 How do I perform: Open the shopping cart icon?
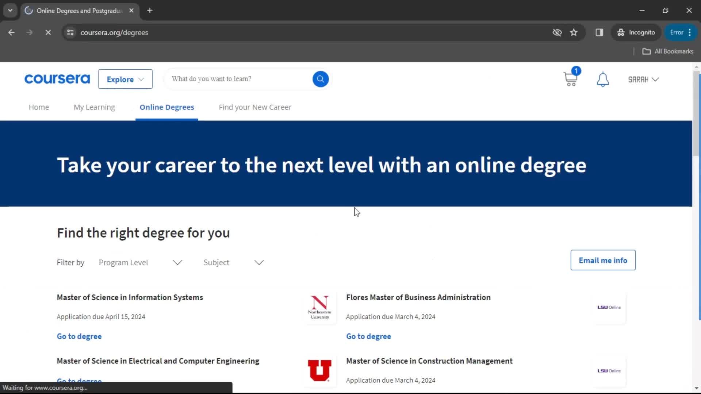[570, 79]
